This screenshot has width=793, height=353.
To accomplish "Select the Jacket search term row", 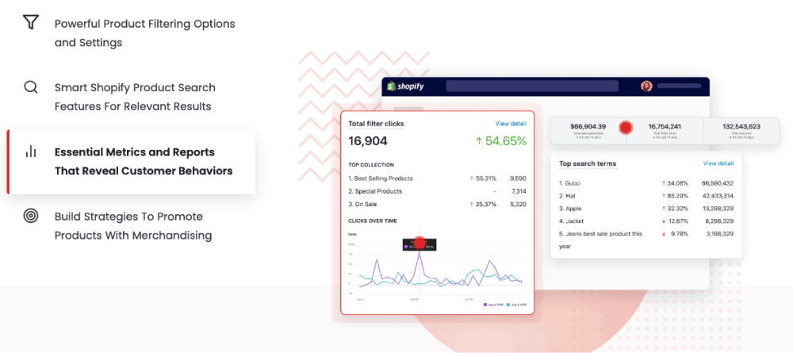I will pos(646,221).
